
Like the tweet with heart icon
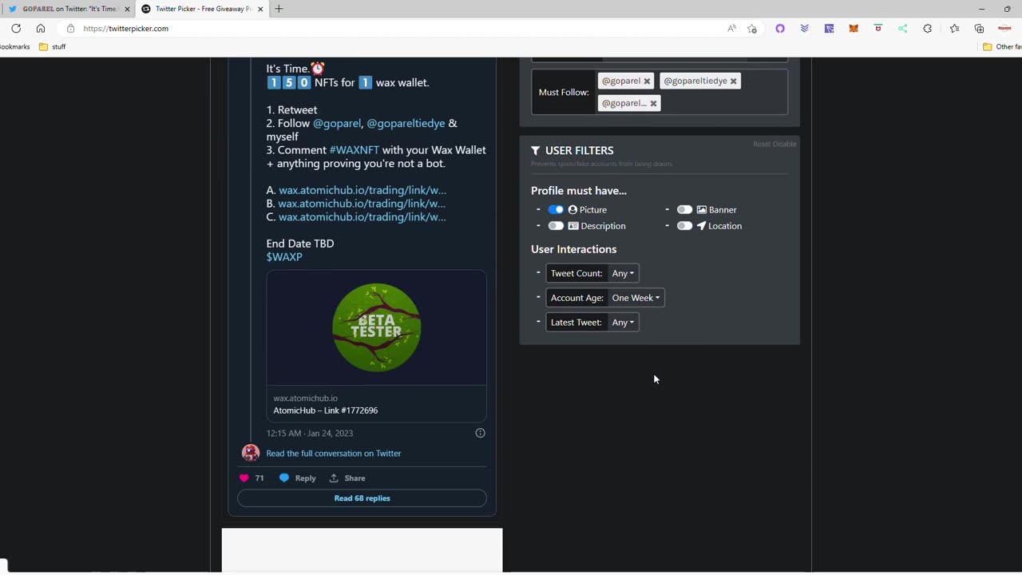pyautogui.click(x=244, y=478)
